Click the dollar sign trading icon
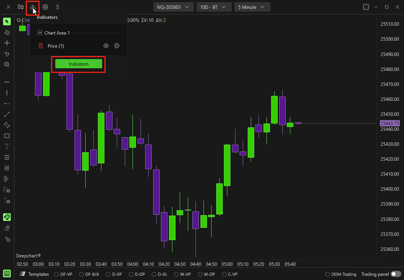The width and height of the screenshot is (404, 280). click(58, 7)
